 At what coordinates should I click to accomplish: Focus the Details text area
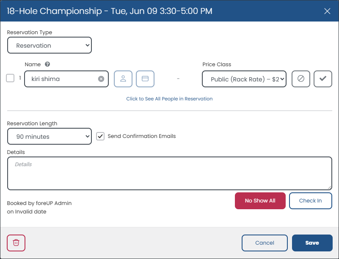pyautogui.click(x=169, y=173)
